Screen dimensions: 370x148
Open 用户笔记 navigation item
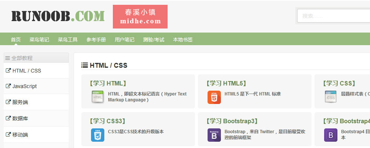[x=125, y=40]
